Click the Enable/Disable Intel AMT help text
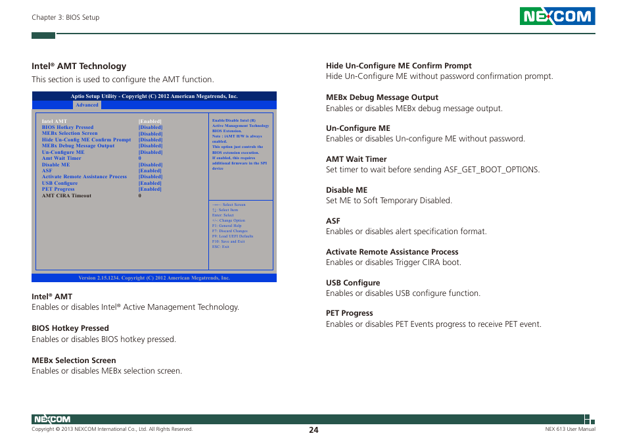This screenshot has width=627, height=442. tap(241, 144)
